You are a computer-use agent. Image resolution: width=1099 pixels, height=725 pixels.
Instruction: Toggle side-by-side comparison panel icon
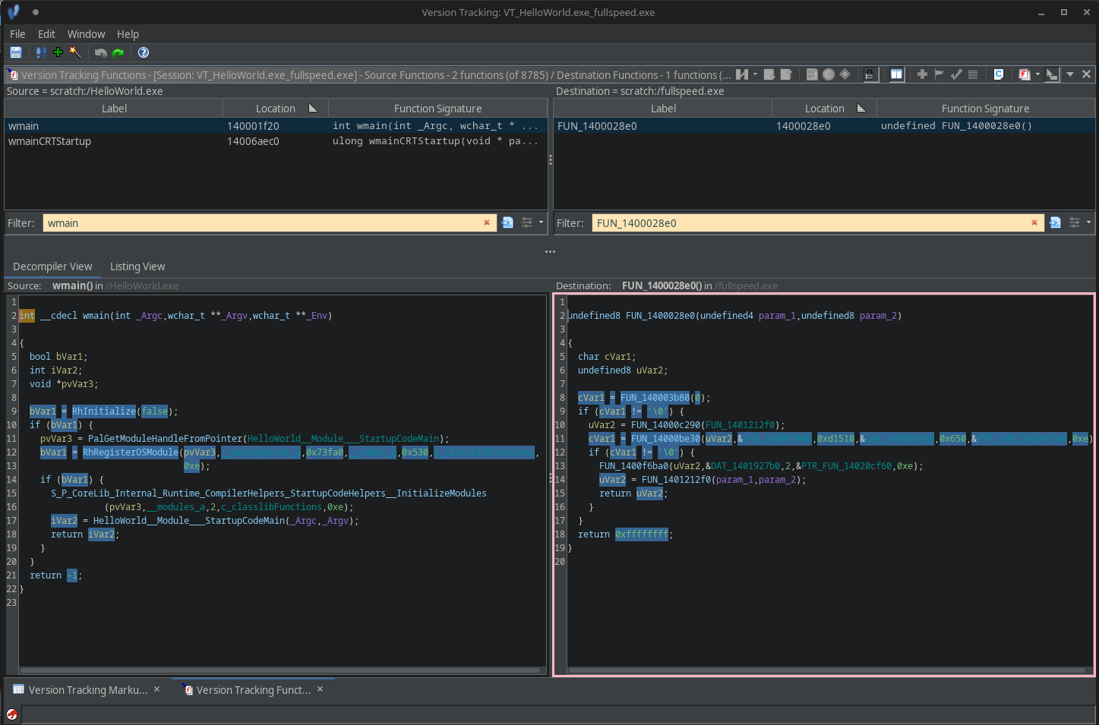(x=896, y=74)
